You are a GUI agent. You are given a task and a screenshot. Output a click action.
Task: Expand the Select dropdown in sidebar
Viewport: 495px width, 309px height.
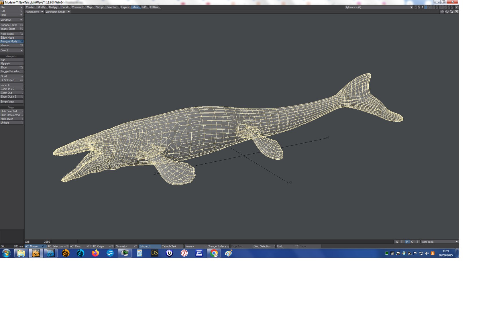pyautogui.click(x=12, y=50)
